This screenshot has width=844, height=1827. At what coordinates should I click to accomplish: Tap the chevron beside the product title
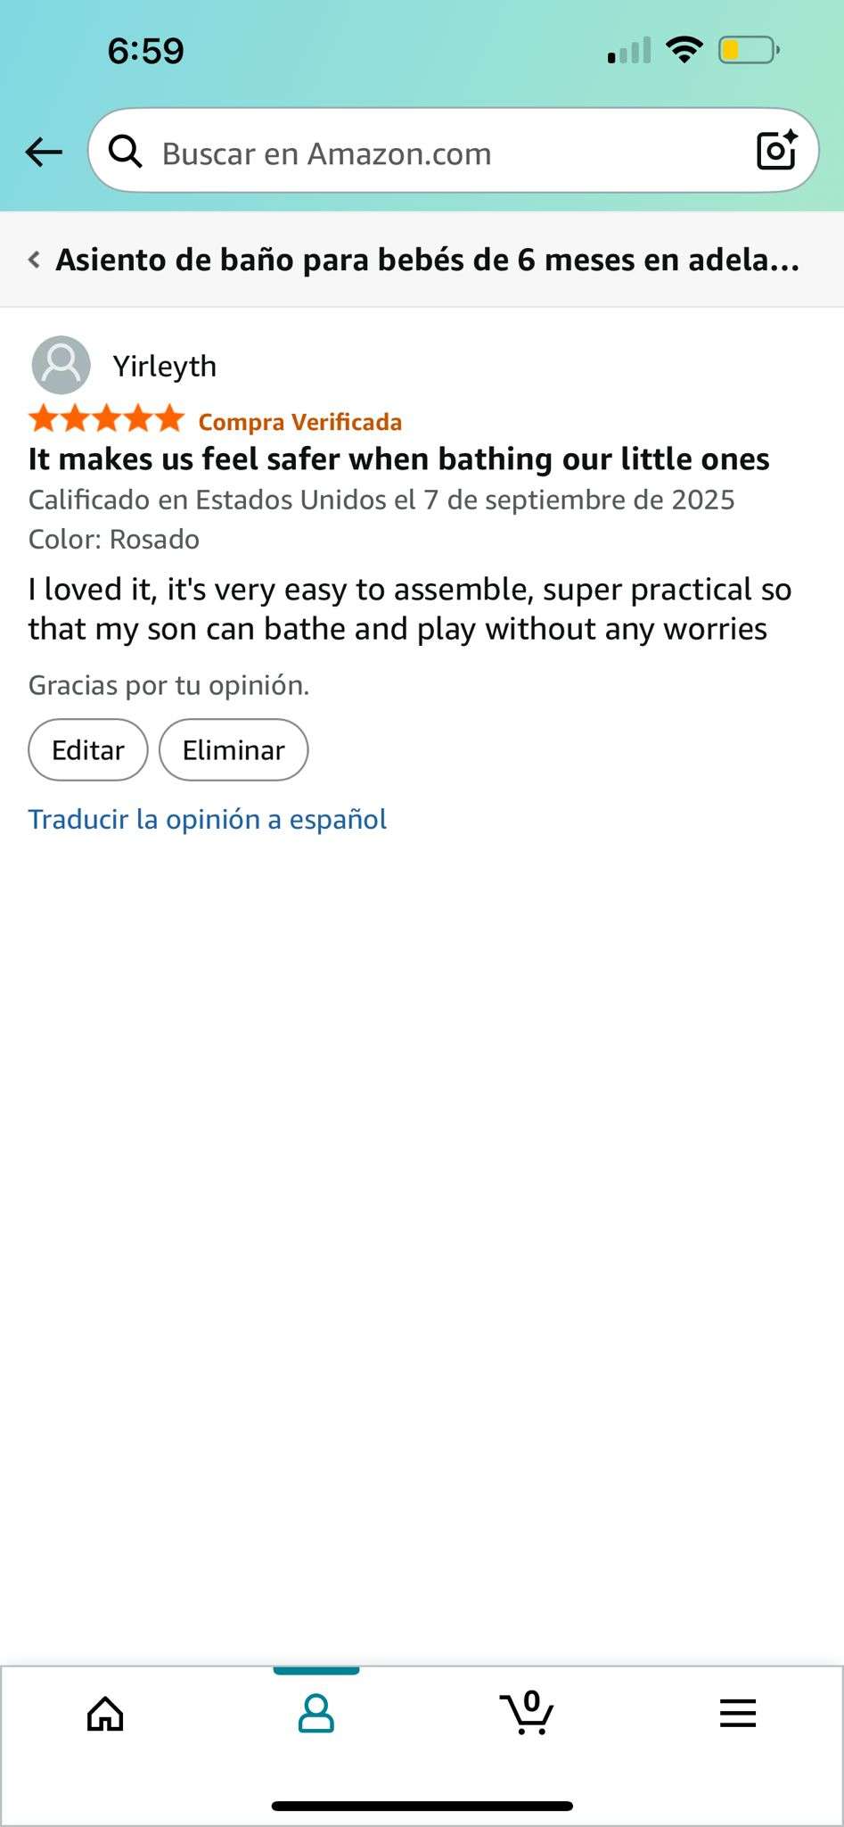34,260
